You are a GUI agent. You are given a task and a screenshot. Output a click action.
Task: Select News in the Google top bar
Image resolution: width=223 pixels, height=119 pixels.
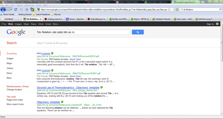click(x=33, y=24)
